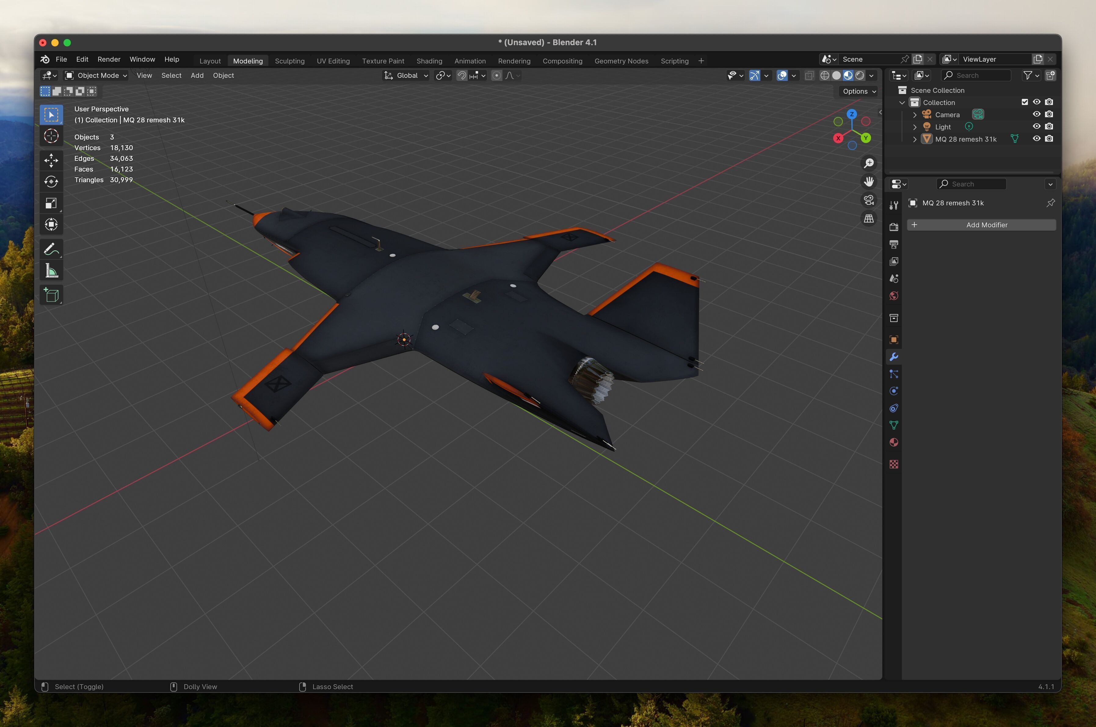Select the Add Cube tool
Image resolution: width=1096 pixels, height=727 pixels.
51,295
